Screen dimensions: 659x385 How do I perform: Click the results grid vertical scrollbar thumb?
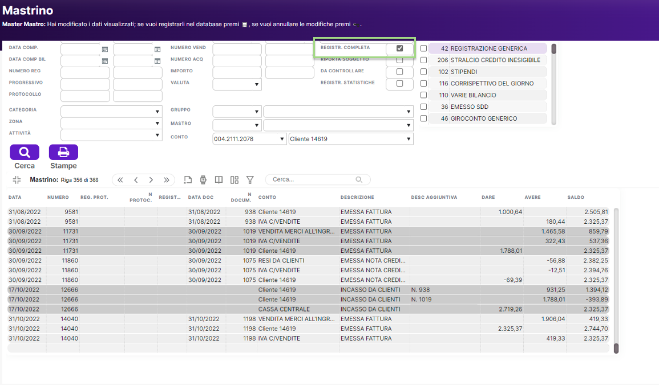616,349
